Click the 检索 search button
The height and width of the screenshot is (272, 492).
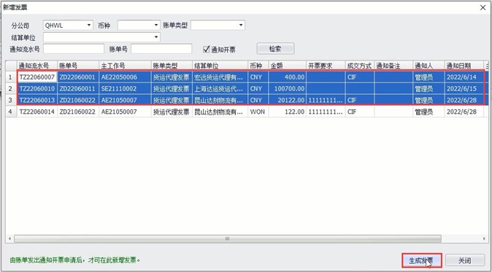point(275,49)
